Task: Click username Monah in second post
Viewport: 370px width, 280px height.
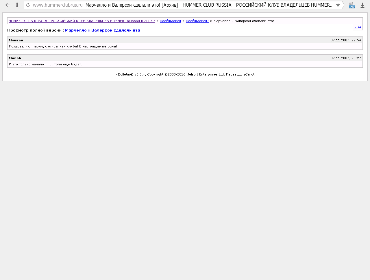Action: 15,58
